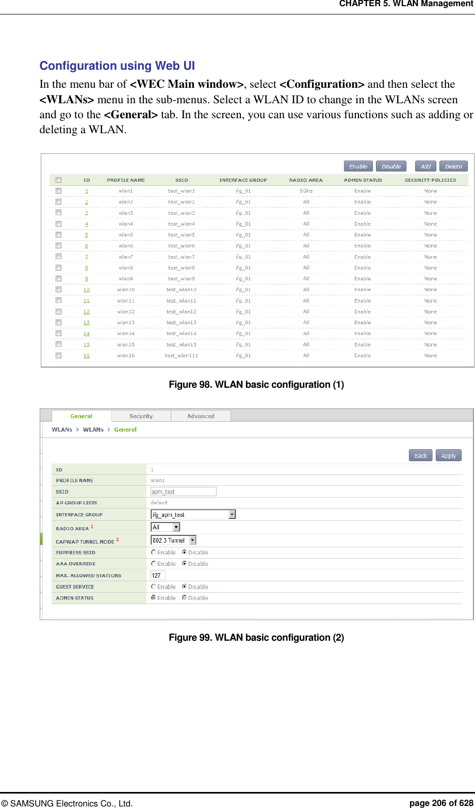Switch to the General tab
Screen dimensions: 475x808
pos(81,416)
